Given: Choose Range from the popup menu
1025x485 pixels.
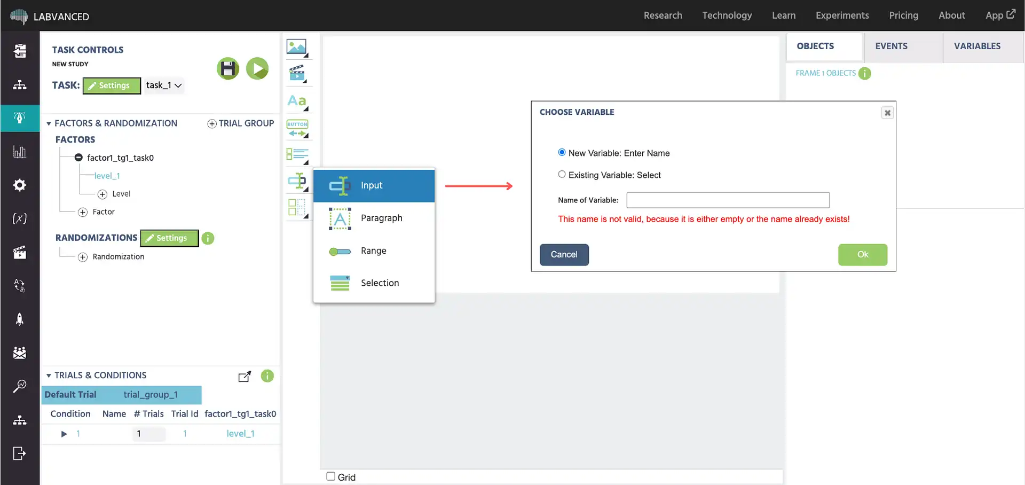Looking at the screenshot, I should [x=374, y=251].
